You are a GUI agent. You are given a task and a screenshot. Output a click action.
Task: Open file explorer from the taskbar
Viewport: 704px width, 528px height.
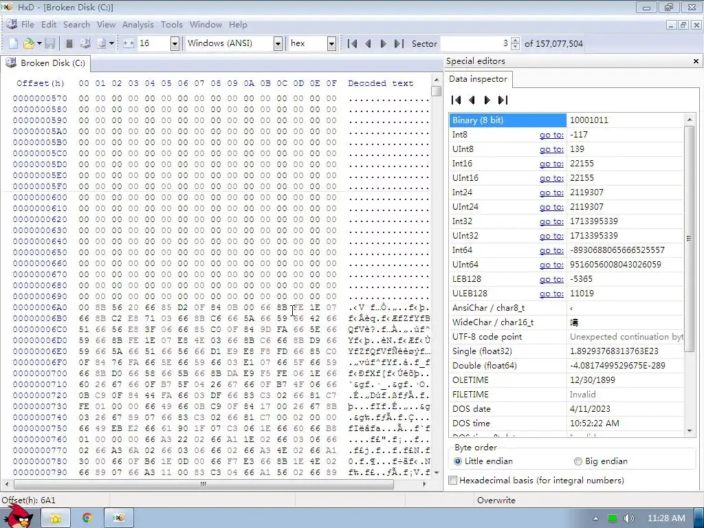click(x=56, y=518)
